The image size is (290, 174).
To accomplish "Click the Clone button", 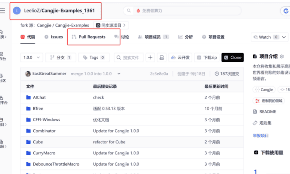I will 232,58.
